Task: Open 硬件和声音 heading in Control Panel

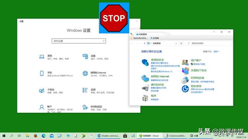Action: pos(157,85)
